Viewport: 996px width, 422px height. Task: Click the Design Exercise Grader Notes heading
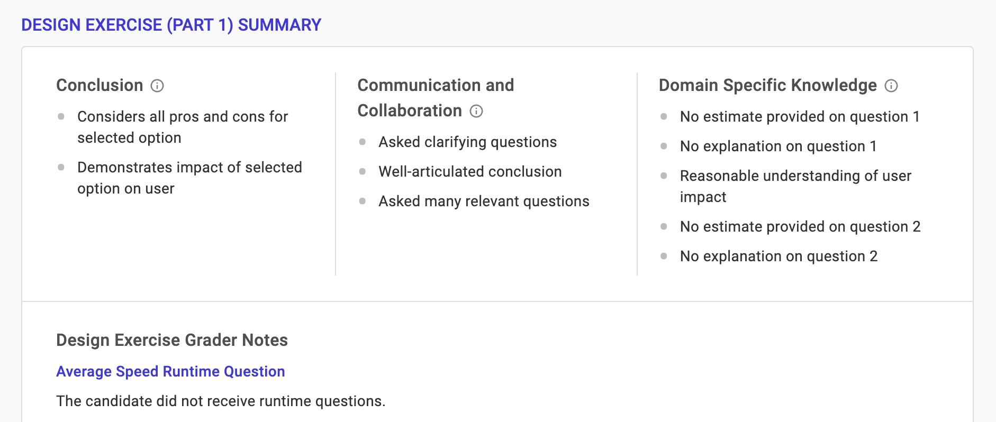(x=172, y=340)
